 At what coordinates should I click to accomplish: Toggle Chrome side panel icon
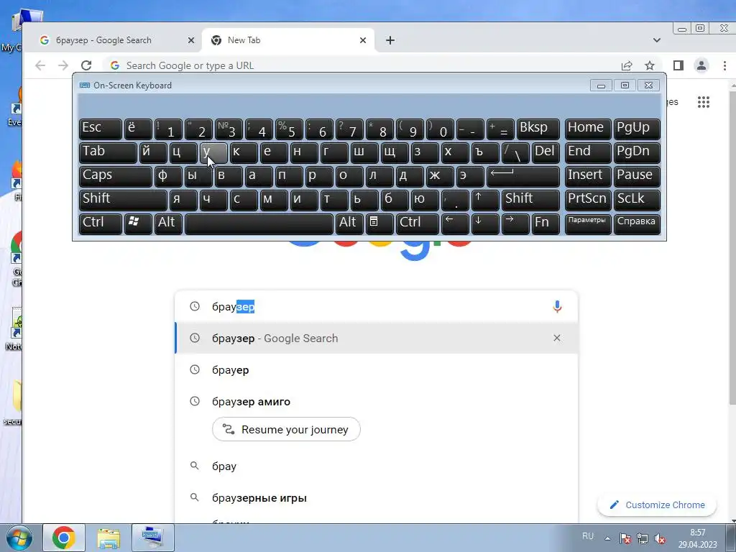[678, 65]
